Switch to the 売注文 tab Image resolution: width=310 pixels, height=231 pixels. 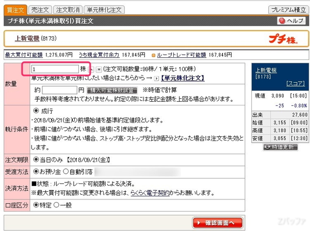[x=40, y=9]
